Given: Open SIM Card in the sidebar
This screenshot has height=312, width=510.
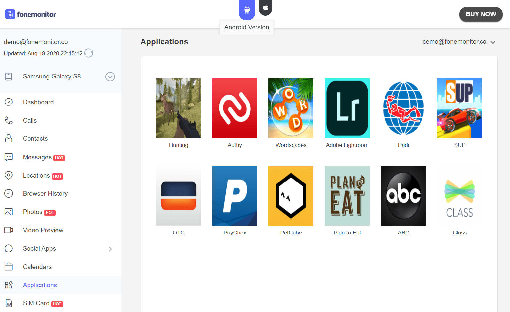Looking at the screenshot, I should tap(61, 303).
